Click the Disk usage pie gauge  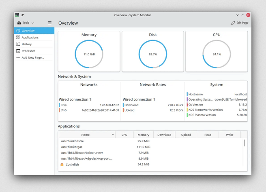click(x=153, y=54)
